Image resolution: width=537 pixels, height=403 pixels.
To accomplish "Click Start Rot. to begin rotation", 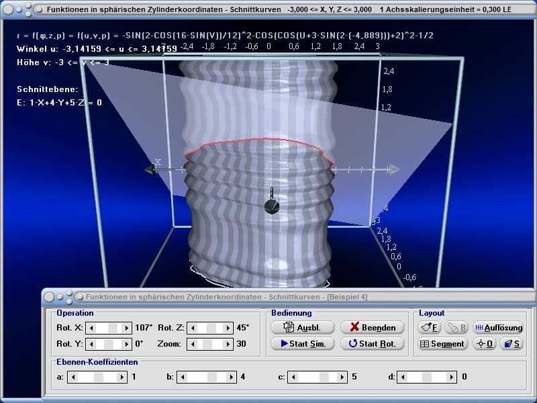I will tap(373, 344).
